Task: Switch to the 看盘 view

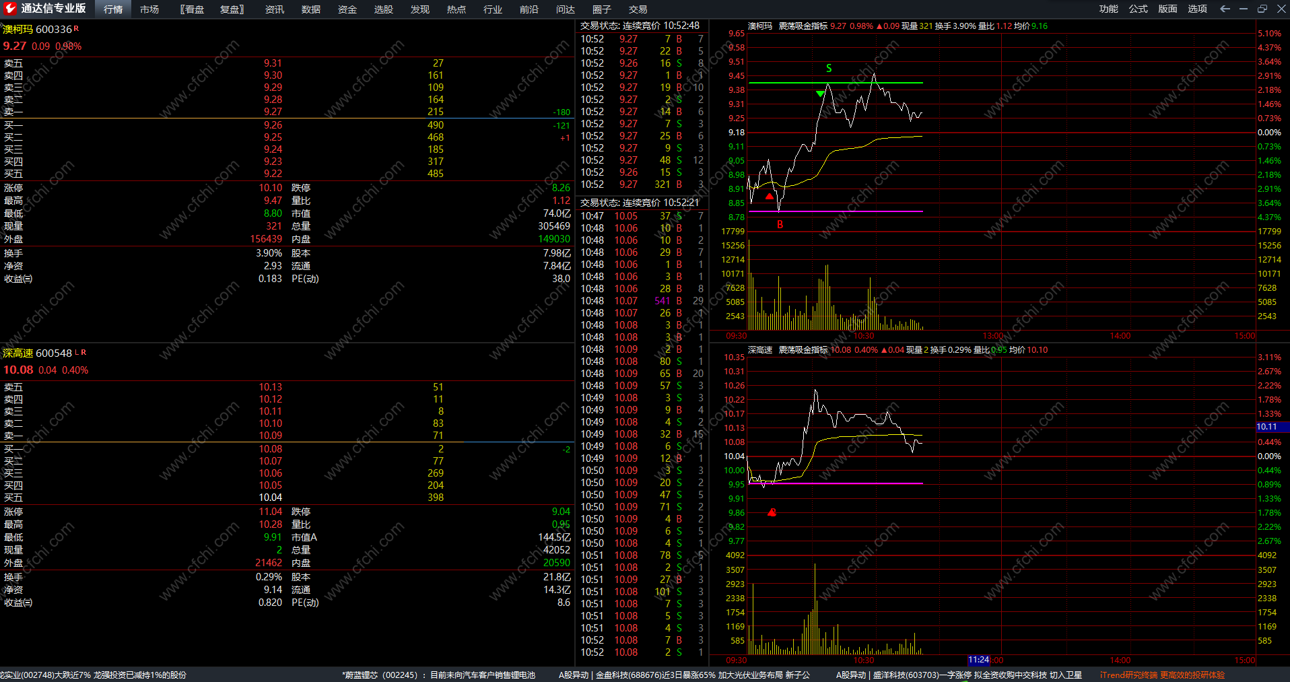Action: tap(192, 9)
